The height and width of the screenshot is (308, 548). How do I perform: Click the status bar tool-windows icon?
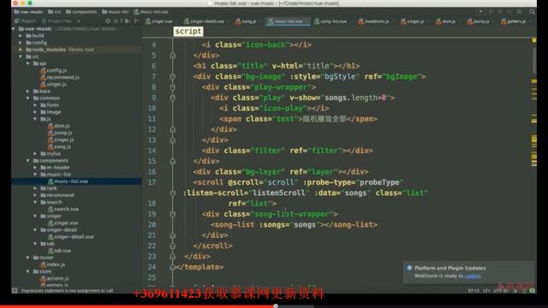click(x=15, y=291)
